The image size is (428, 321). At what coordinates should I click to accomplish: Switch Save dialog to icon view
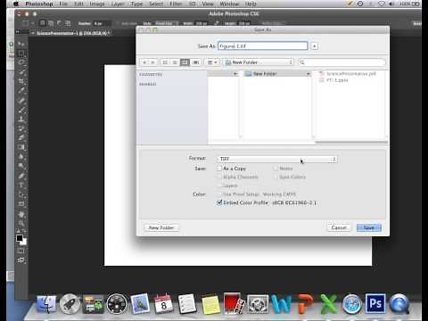point(165,62)
